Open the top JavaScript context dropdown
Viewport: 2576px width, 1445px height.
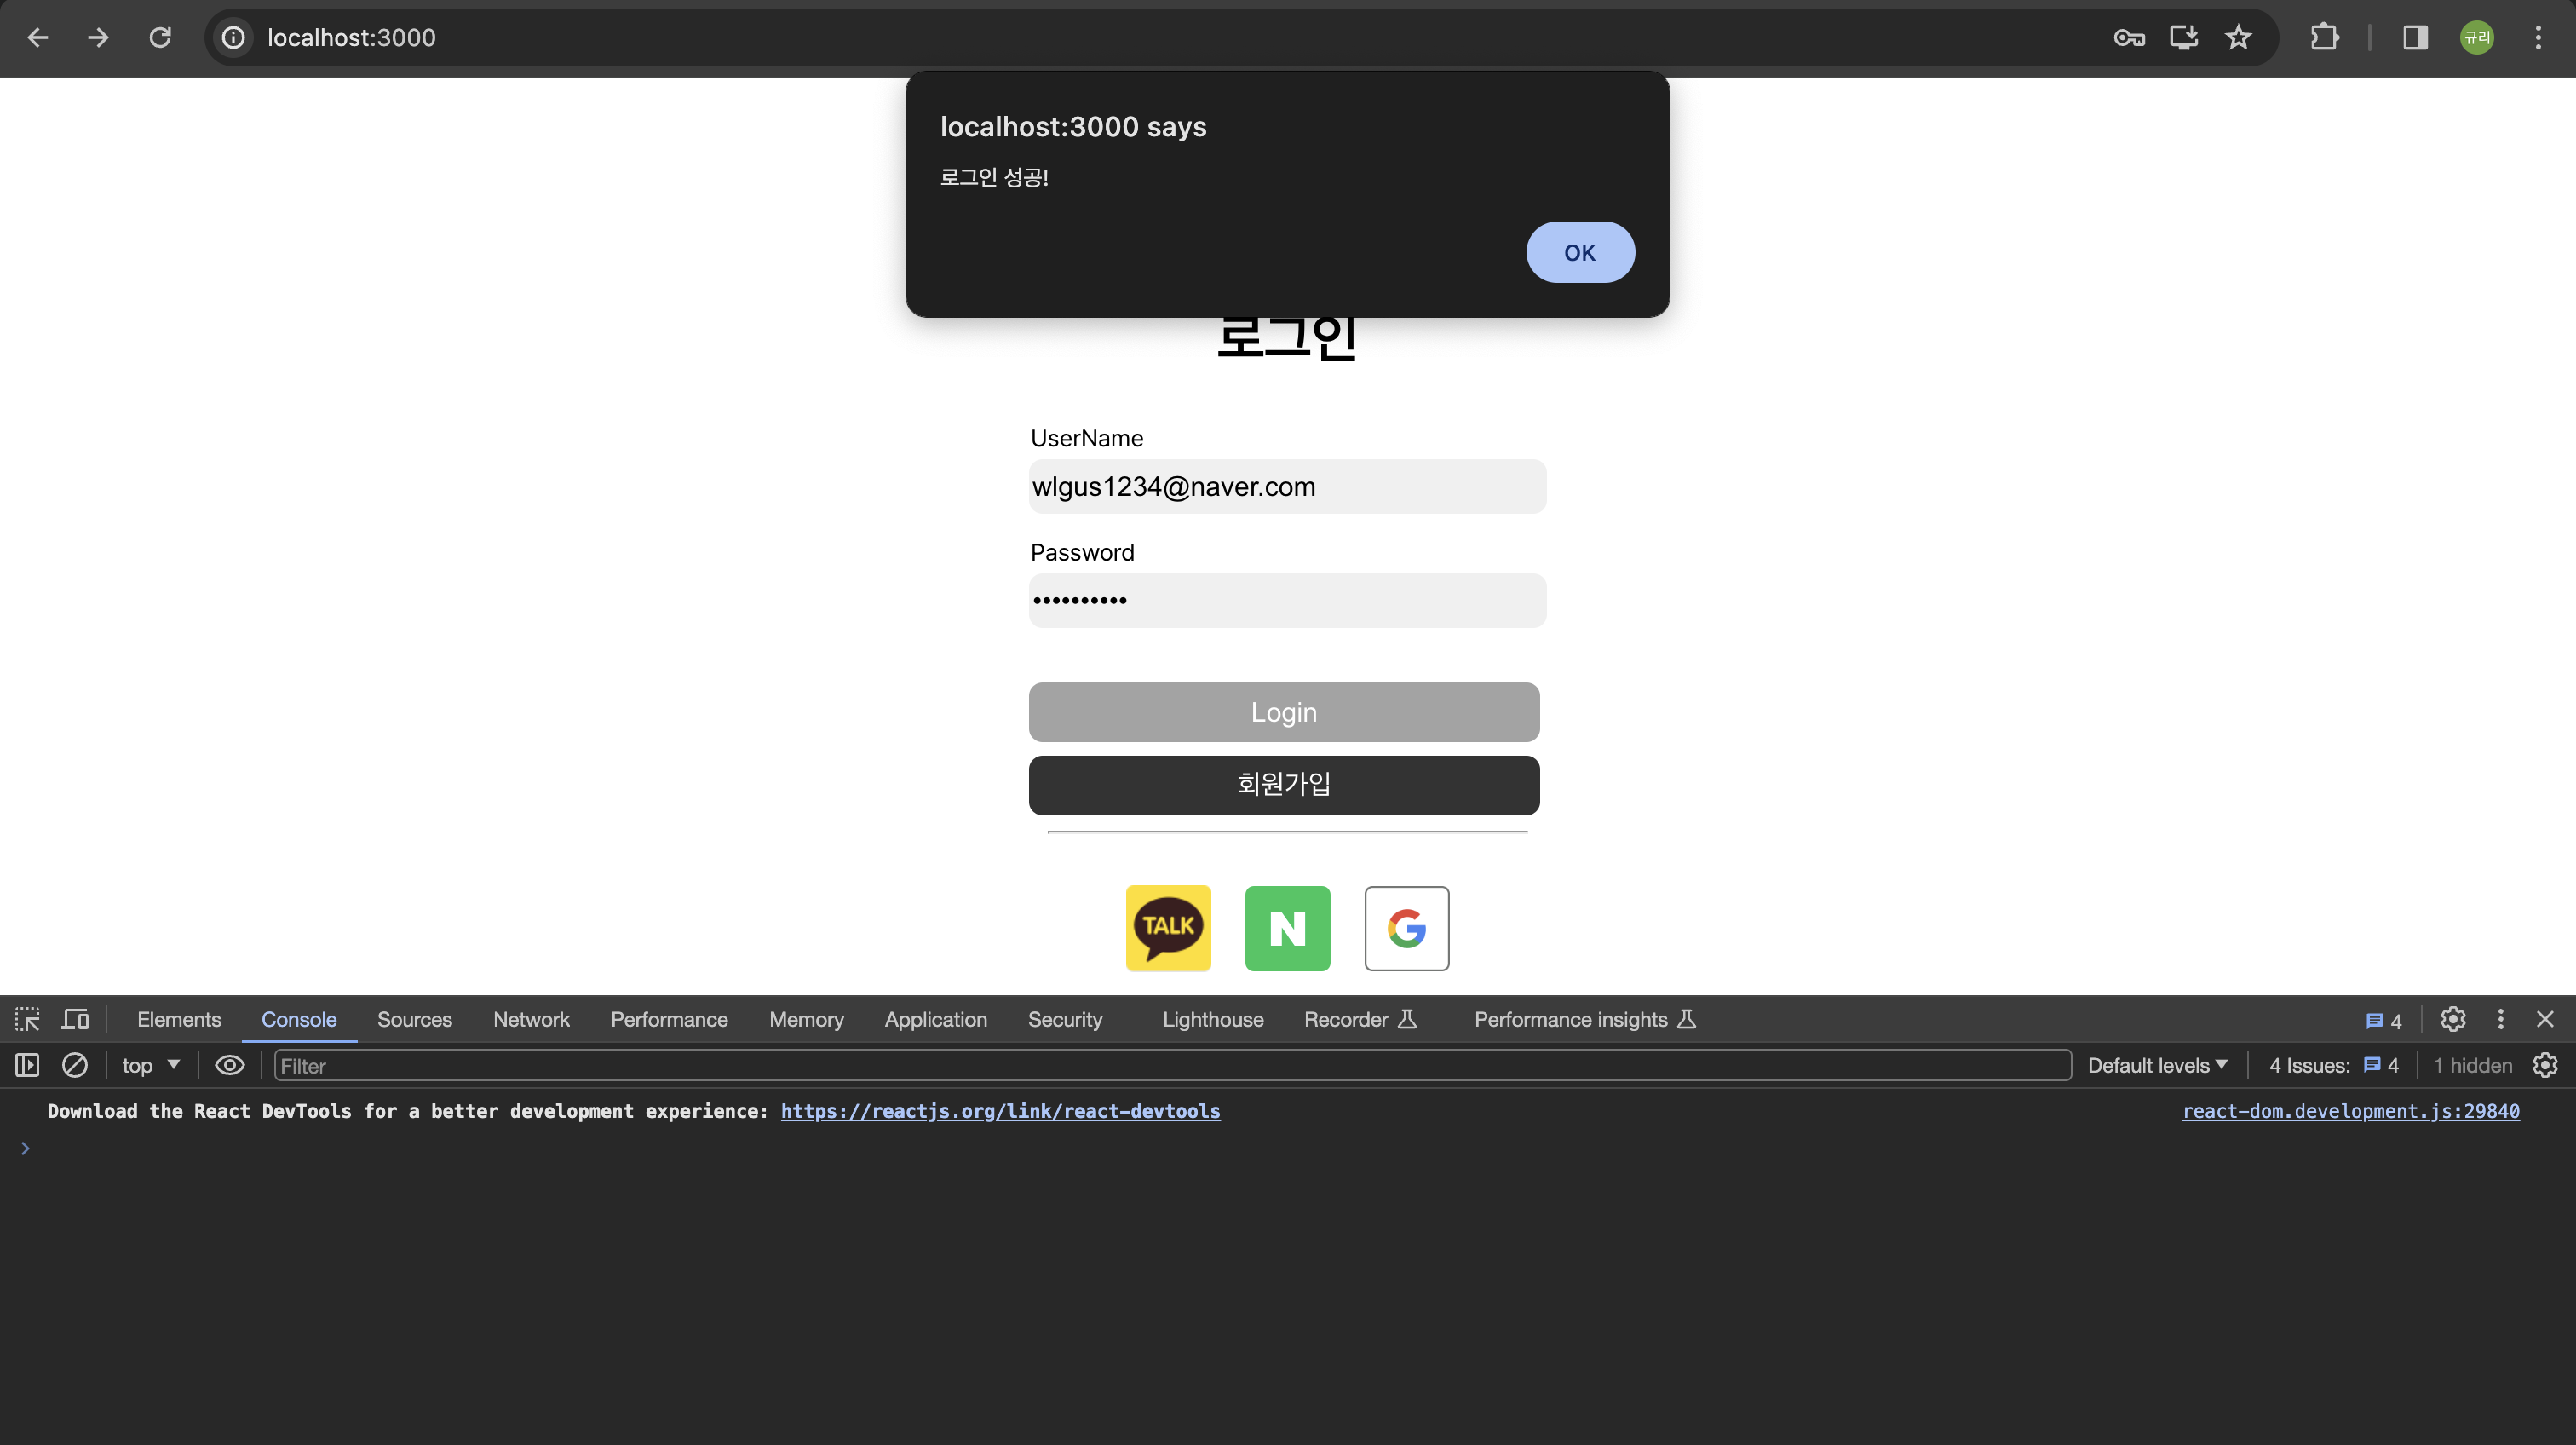150,1065
